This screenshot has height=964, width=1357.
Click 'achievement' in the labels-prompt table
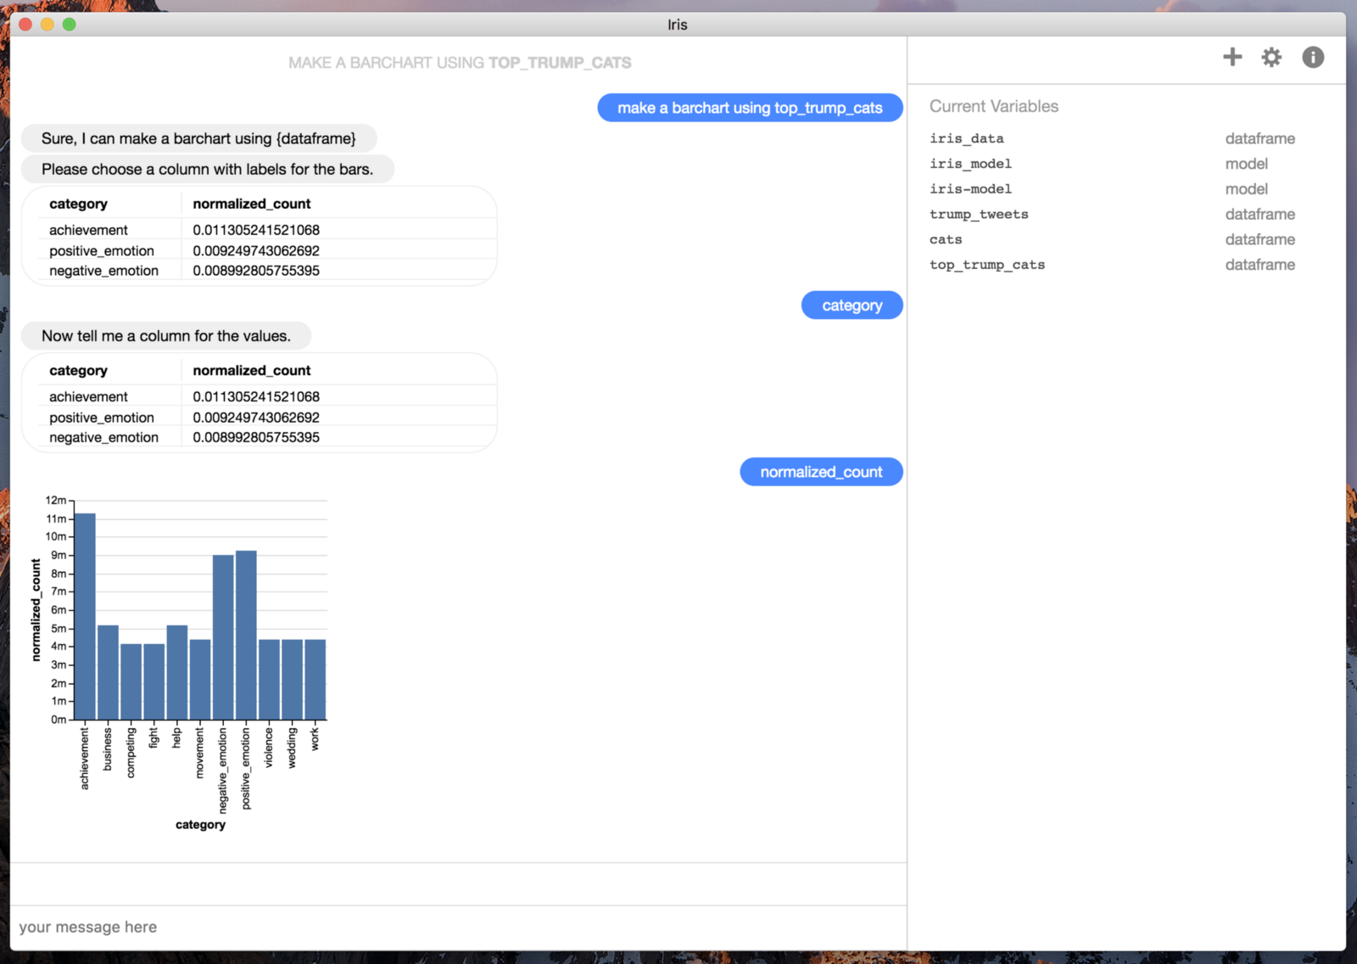(x=88, y=230)
